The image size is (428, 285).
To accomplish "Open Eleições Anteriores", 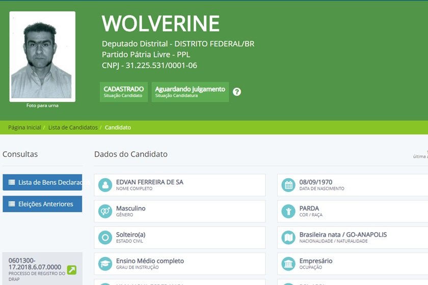I will tap(42, 204).
